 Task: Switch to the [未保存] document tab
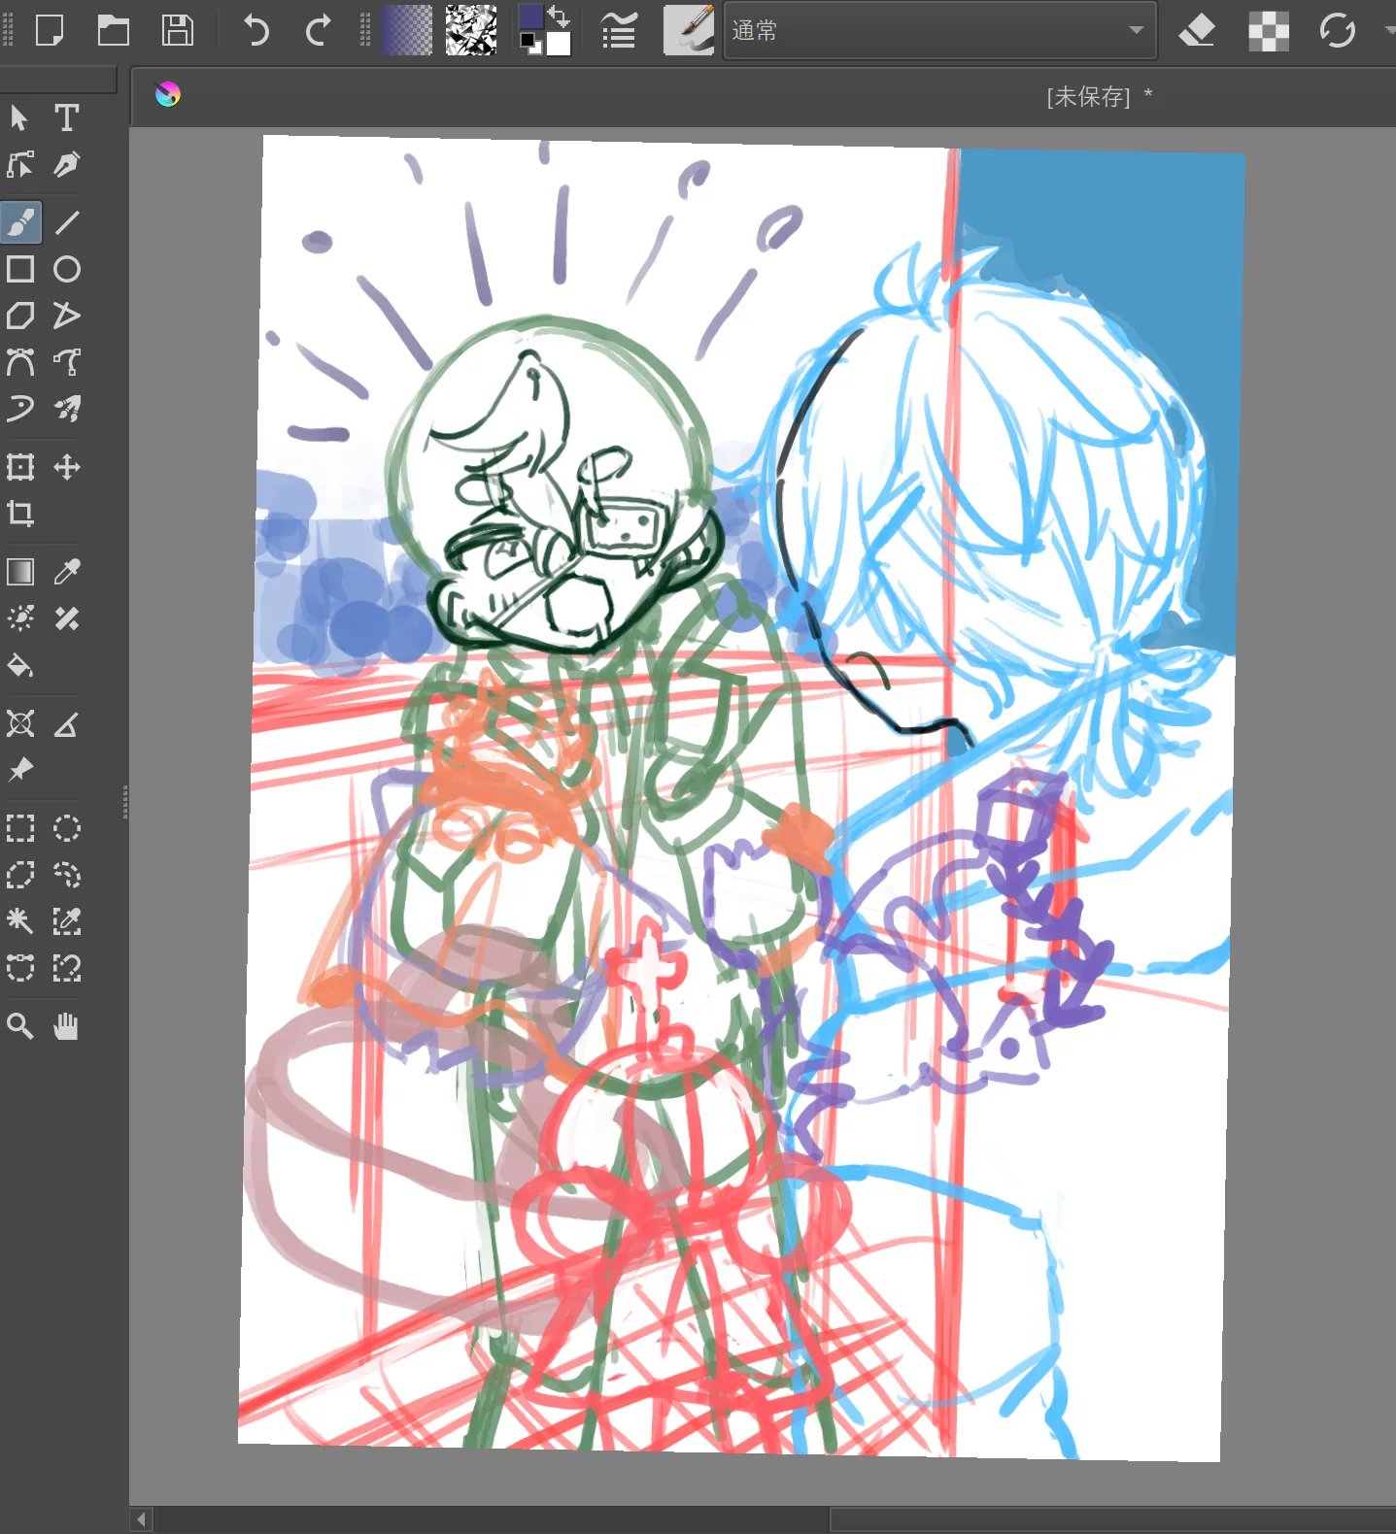coord(1099,96)
